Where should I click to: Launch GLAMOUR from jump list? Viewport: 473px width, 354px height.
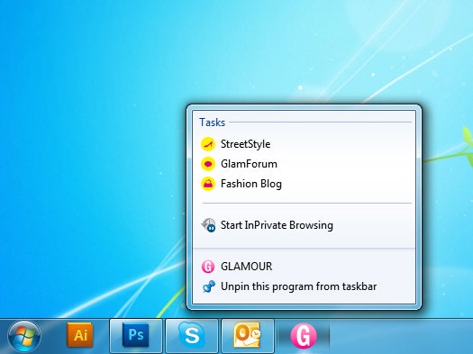point(305,267)
